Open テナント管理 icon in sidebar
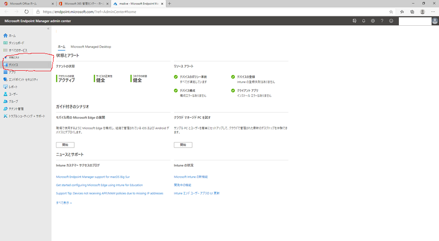439x241 pixels. coord(5,108)
